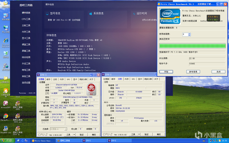
Task: Click BIOS company name Byosoft
Action: [139, 106]
